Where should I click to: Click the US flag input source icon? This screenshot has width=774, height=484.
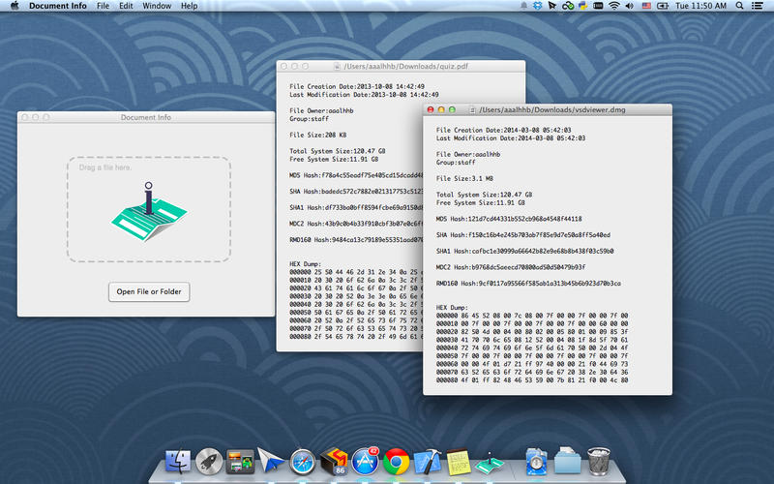pyautogui.click(x=646, y=6)
